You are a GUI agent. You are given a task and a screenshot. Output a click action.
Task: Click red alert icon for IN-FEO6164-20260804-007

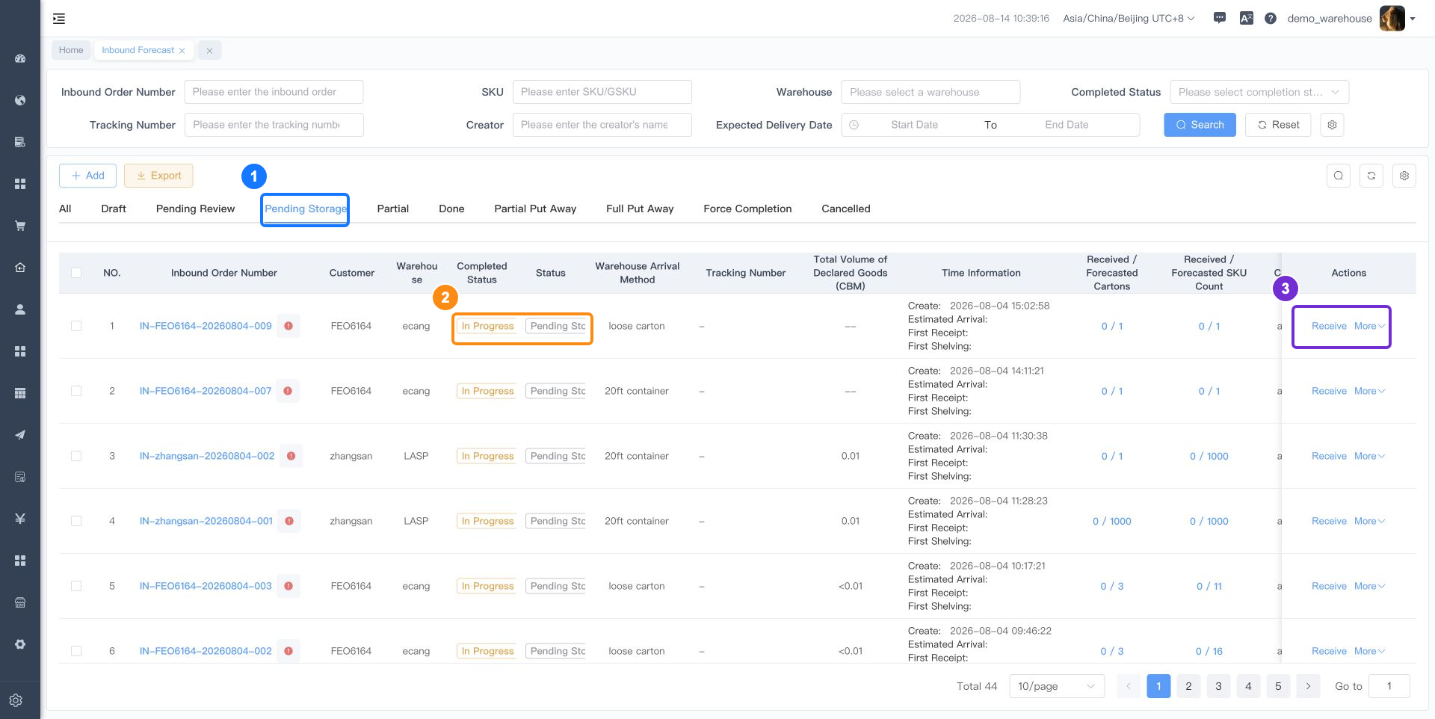pyautogui.click(x=288, y=391)
